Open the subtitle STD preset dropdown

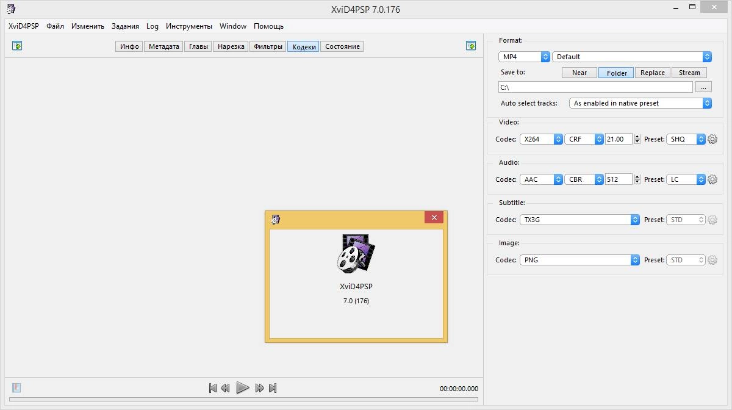[686, 220]
